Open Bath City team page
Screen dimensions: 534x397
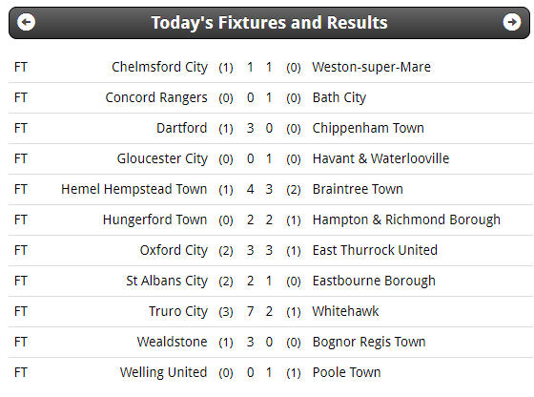339,97
